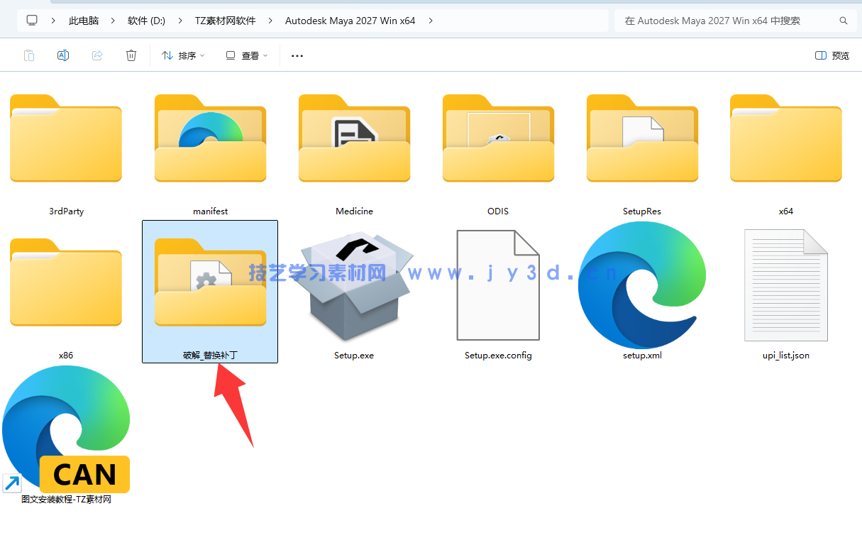
Task: Click the Paste icon in the toolbar
Action: pos(28,55)
